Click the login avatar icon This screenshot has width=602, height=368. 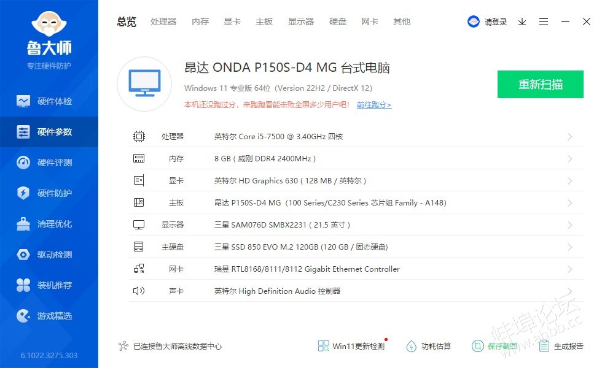tap(474, 21)
